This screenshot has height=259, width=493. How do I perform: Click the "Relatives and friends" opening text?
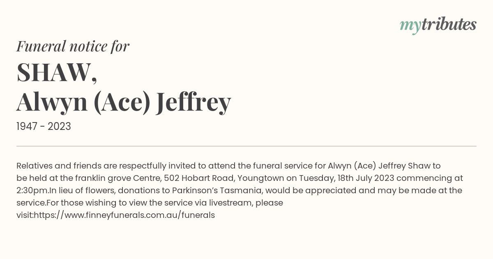pos(58,166)
